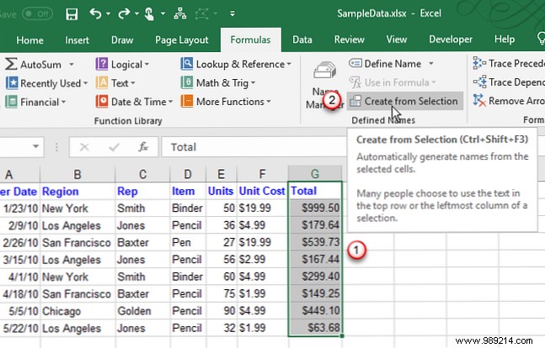Open the Page Layout tab
This screenshot has height=348, width=545.
(x=182, y=40)
